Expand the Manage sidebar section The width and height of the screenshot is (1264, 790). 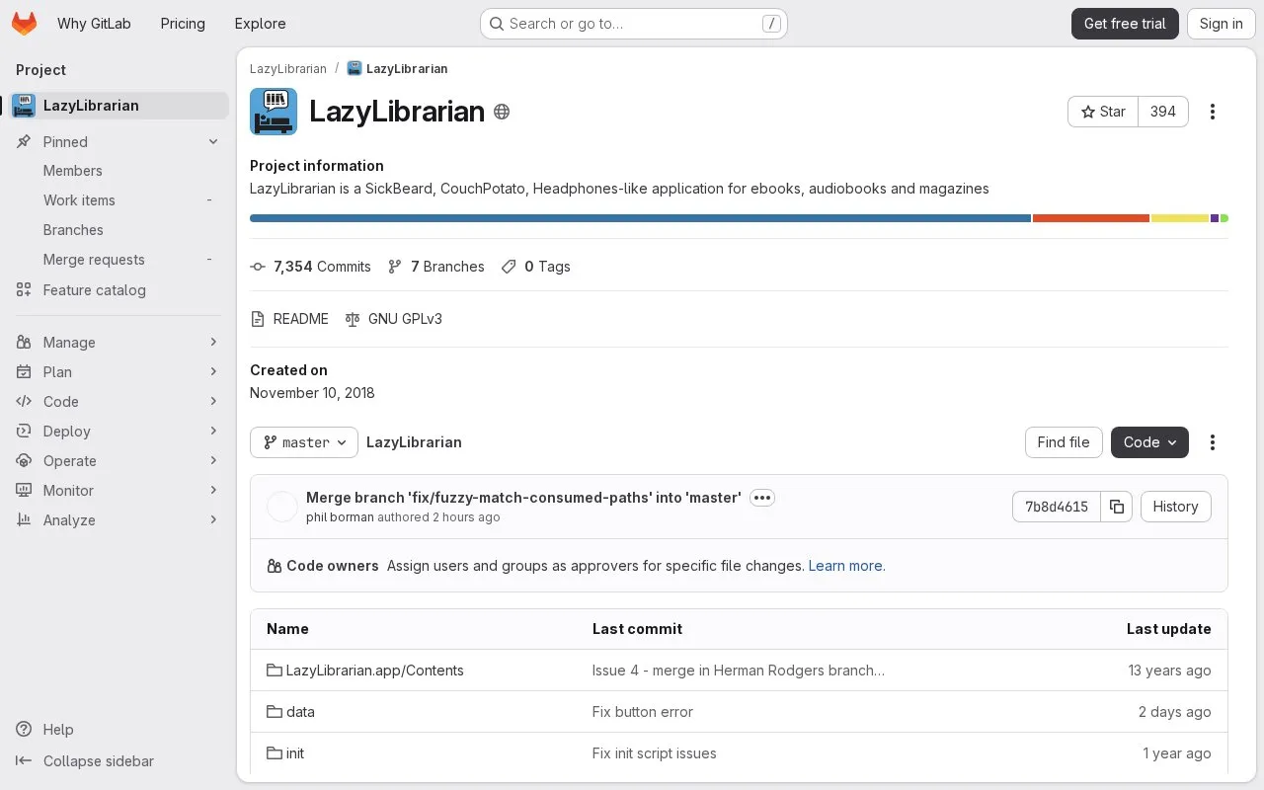(x=118, y=343)
